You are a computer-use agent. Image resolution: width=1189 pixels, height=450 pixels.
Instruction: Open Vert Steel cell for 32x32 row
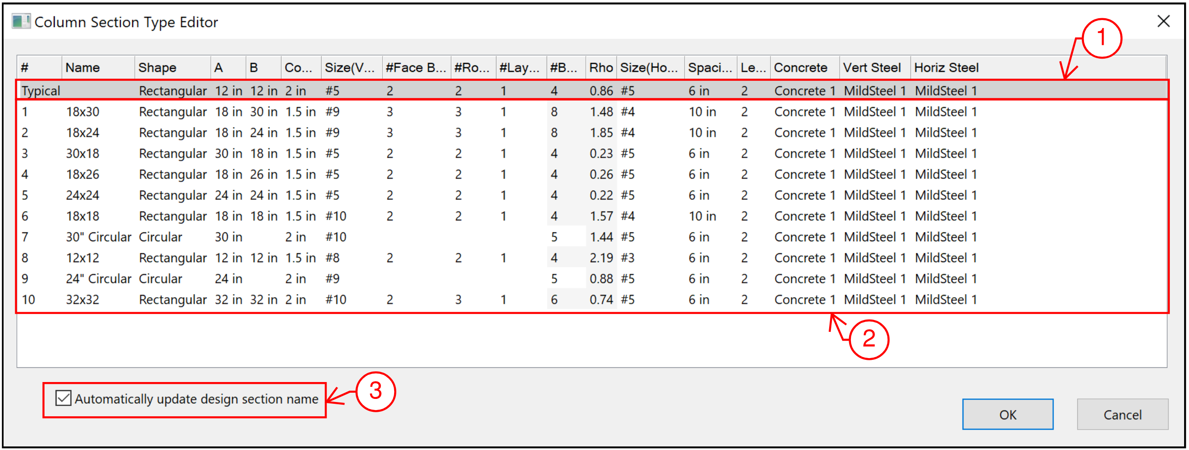(x=874, y=300)
